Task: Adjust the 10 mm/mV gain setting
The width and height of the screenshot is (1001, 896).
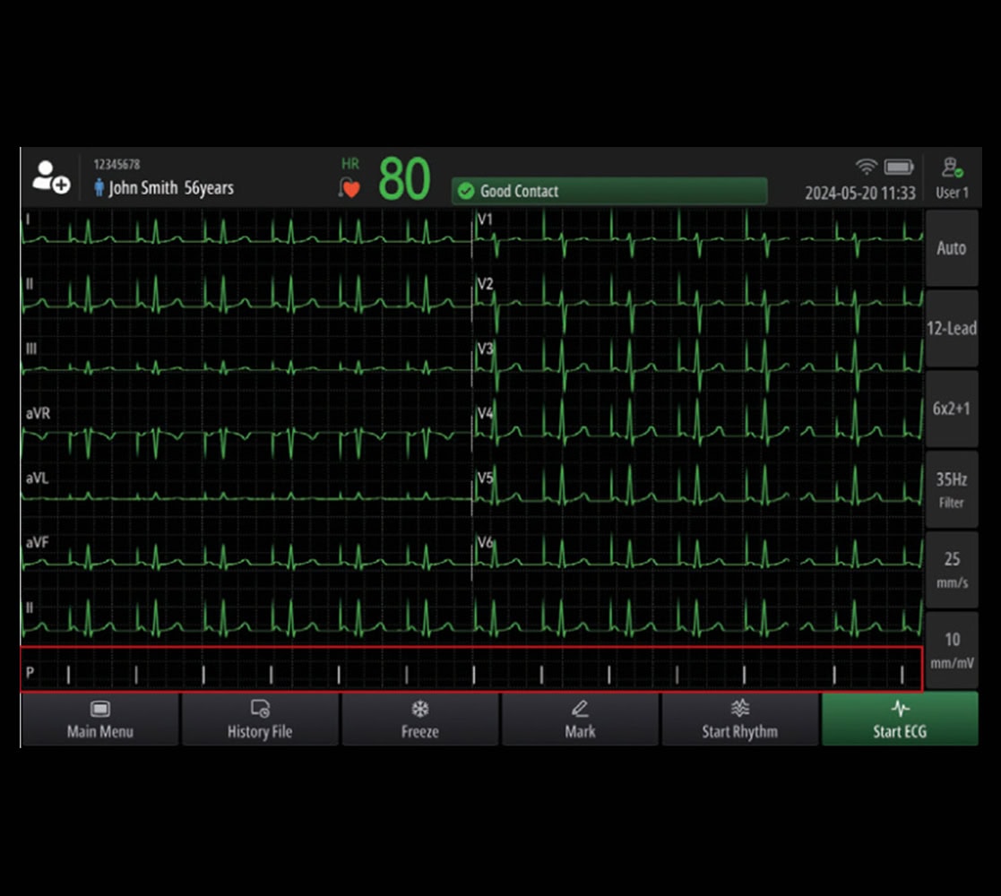Action: [x=951, y=650]
